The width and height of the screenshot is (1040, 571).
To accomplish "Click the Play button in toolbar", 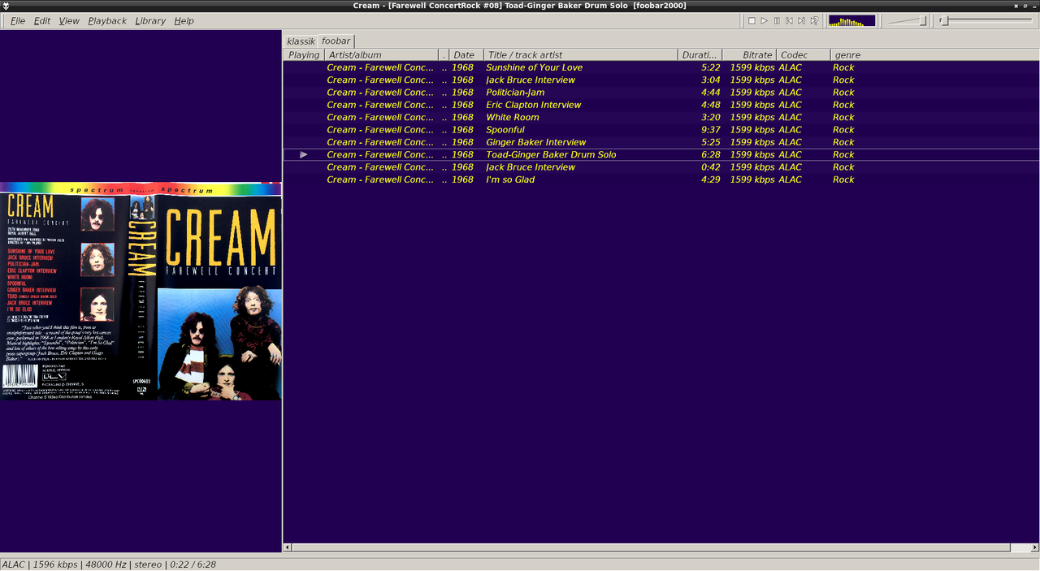I will tap(765, 20).
